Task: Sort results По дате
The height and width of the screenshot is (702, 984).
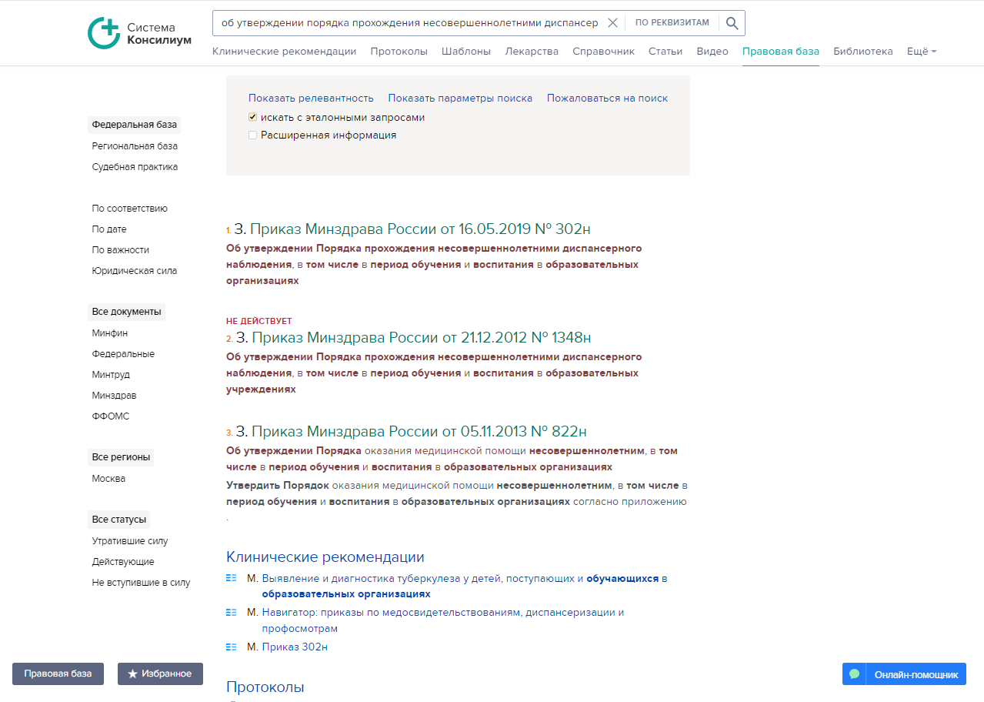Action: click(x=109, y=229)
